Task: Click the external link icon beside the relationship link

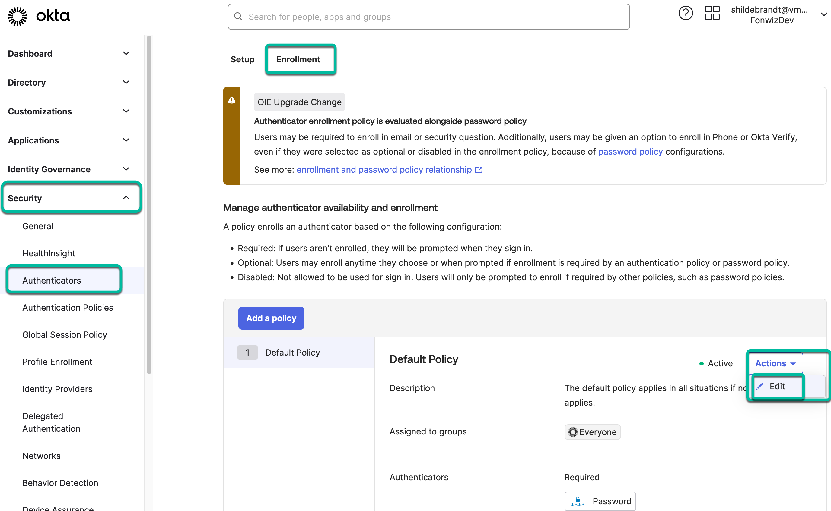Action: tap(479, 170)
